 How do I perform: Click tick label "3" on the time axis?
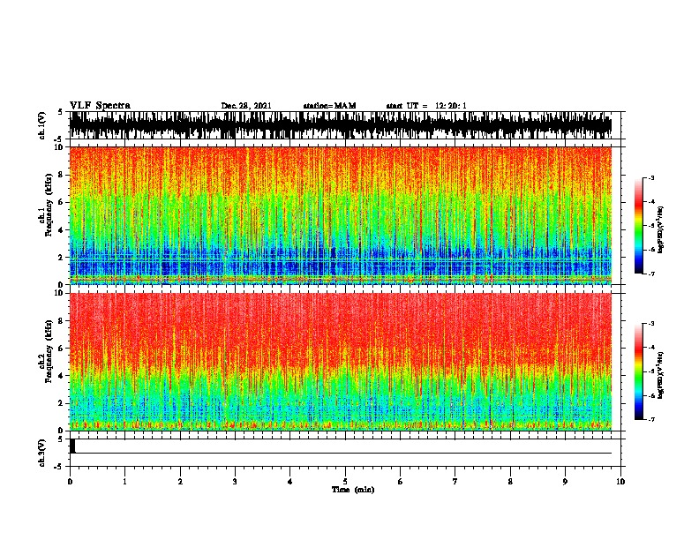[x=235, y=482]
